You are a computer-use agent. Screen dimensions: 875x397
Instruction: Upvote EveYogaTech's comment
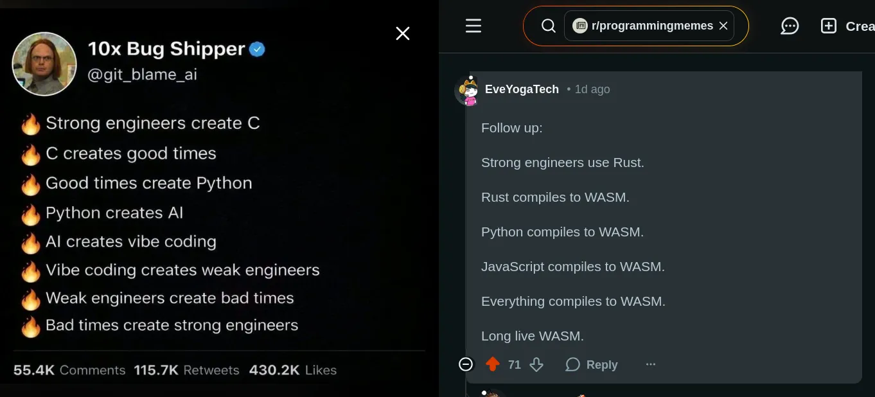[492, 364]
